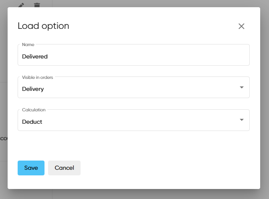Expand the Calculation dropdown
The width and height of the screenshot is (269, 199).
[133, 121]
